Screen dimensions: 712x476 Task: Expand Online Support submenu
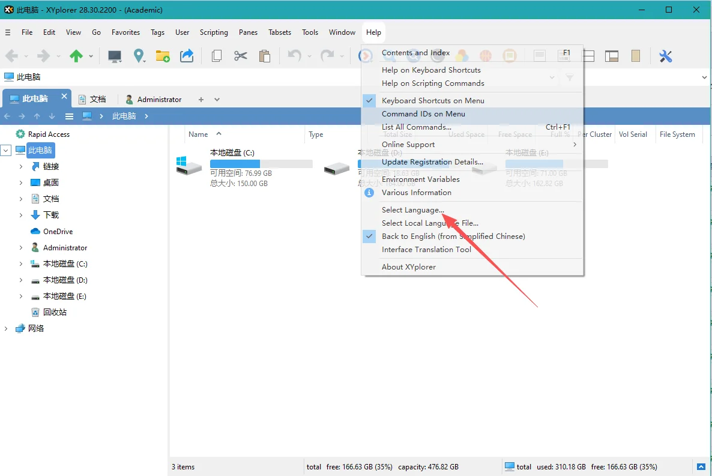tap(472, 145)
